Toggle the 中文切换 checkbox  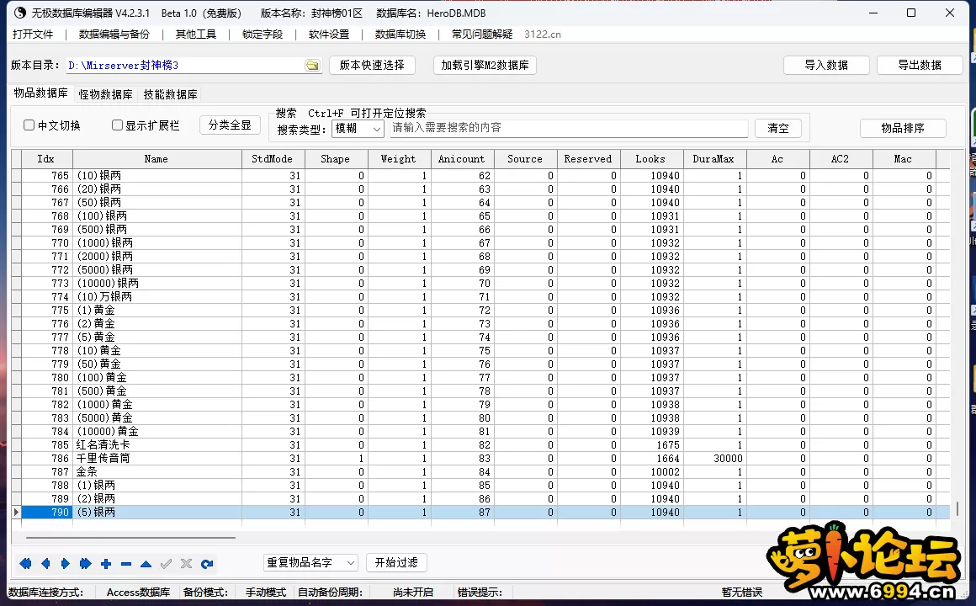click(29, 125)
